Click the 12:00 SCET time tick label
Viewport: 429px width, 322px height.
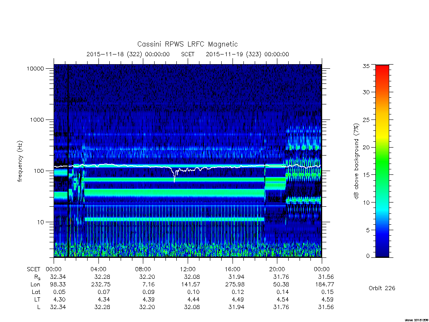pyautogui.click(x=188, y=269)
